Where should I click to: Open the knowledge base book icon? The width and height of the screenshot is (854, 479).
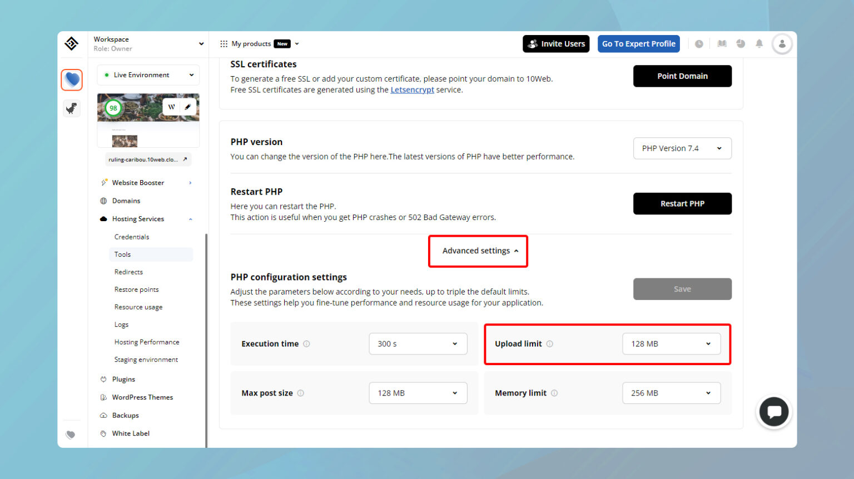722,43
